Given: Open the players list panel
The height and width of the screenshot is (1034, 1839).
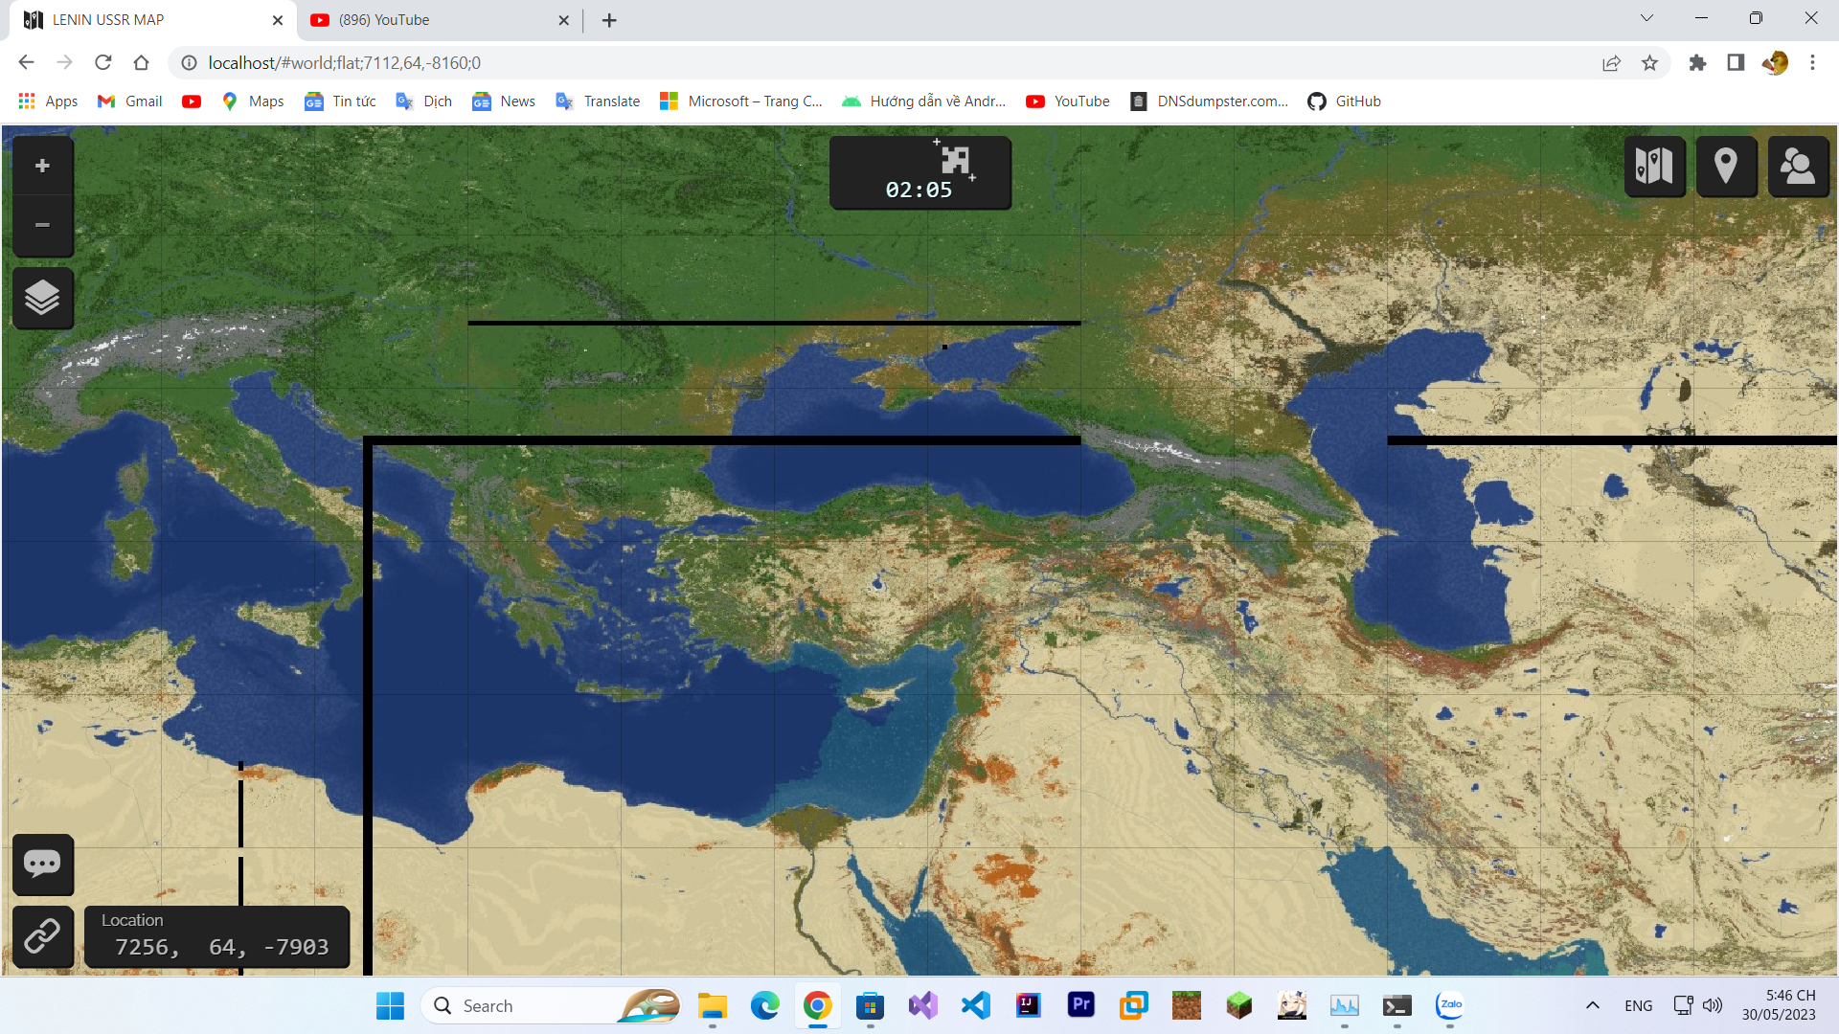Looking at the screenshot, I should click(x=1798, y=167).
